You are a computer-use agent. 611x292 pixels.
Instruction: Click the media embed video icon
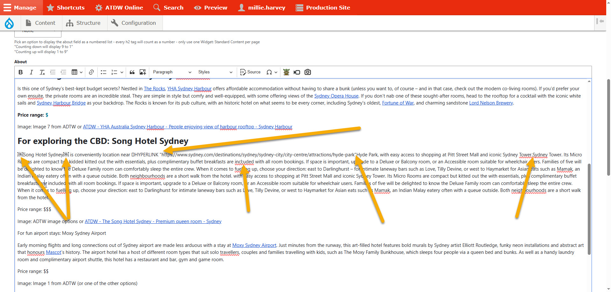[x=297, y=72]
